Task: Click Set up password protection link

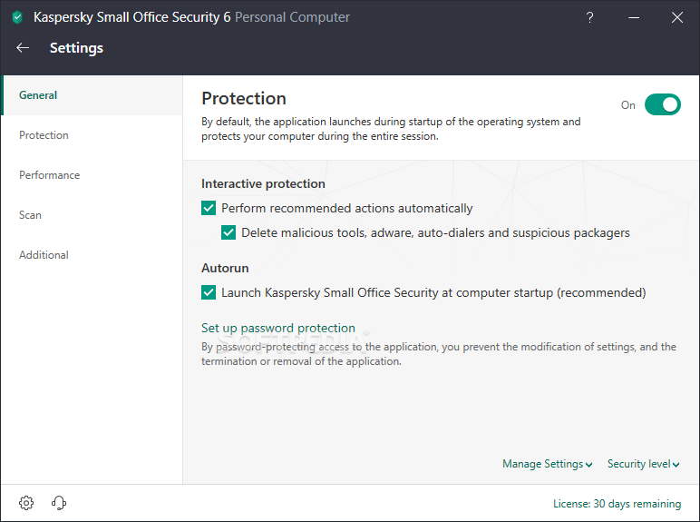Action: [278, 328]
